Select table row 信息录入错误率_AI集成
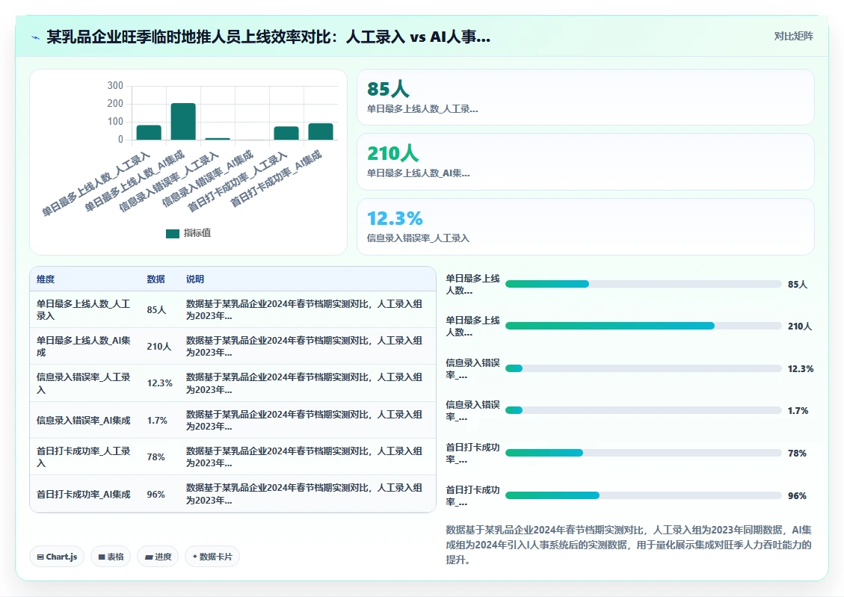844x597 pixels. point(232,420)
